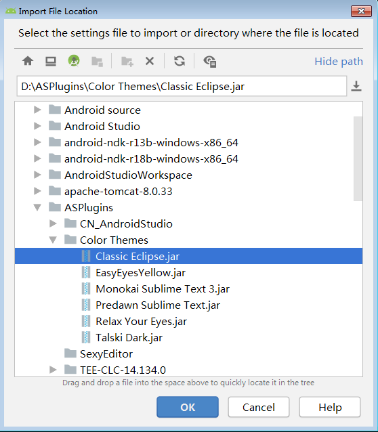Select the AndroidStudioWorkspace folder name
The width and height of the screenshot is (378, 432).
[128, 175]
